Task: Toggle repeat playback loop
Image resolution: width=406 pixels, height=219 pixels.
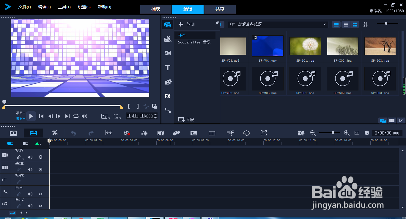Action: point(76,116)
